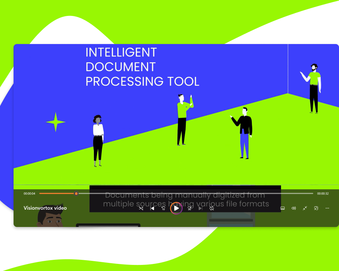The image size is (339, 271).
Task: Open the more options menu
Action: (327, 208)
